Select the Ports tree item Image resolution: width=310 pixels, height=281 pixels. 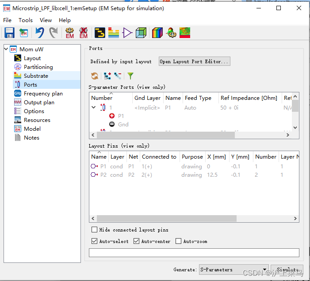point(31,84)
